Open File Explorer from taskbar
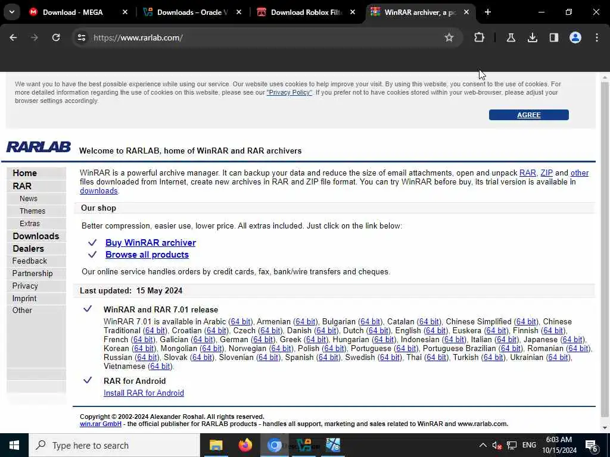This screenshot has height=457, width=610. [216, 445]
